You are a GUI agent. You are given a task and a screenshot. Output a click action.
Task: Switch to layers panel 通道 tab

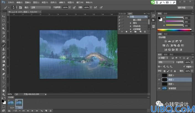(165, 54)
